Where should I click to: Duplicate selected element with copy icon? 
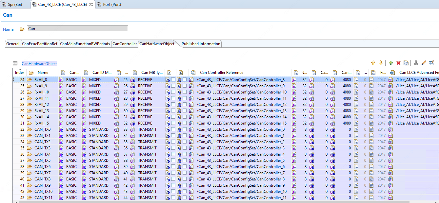[406, 63]
